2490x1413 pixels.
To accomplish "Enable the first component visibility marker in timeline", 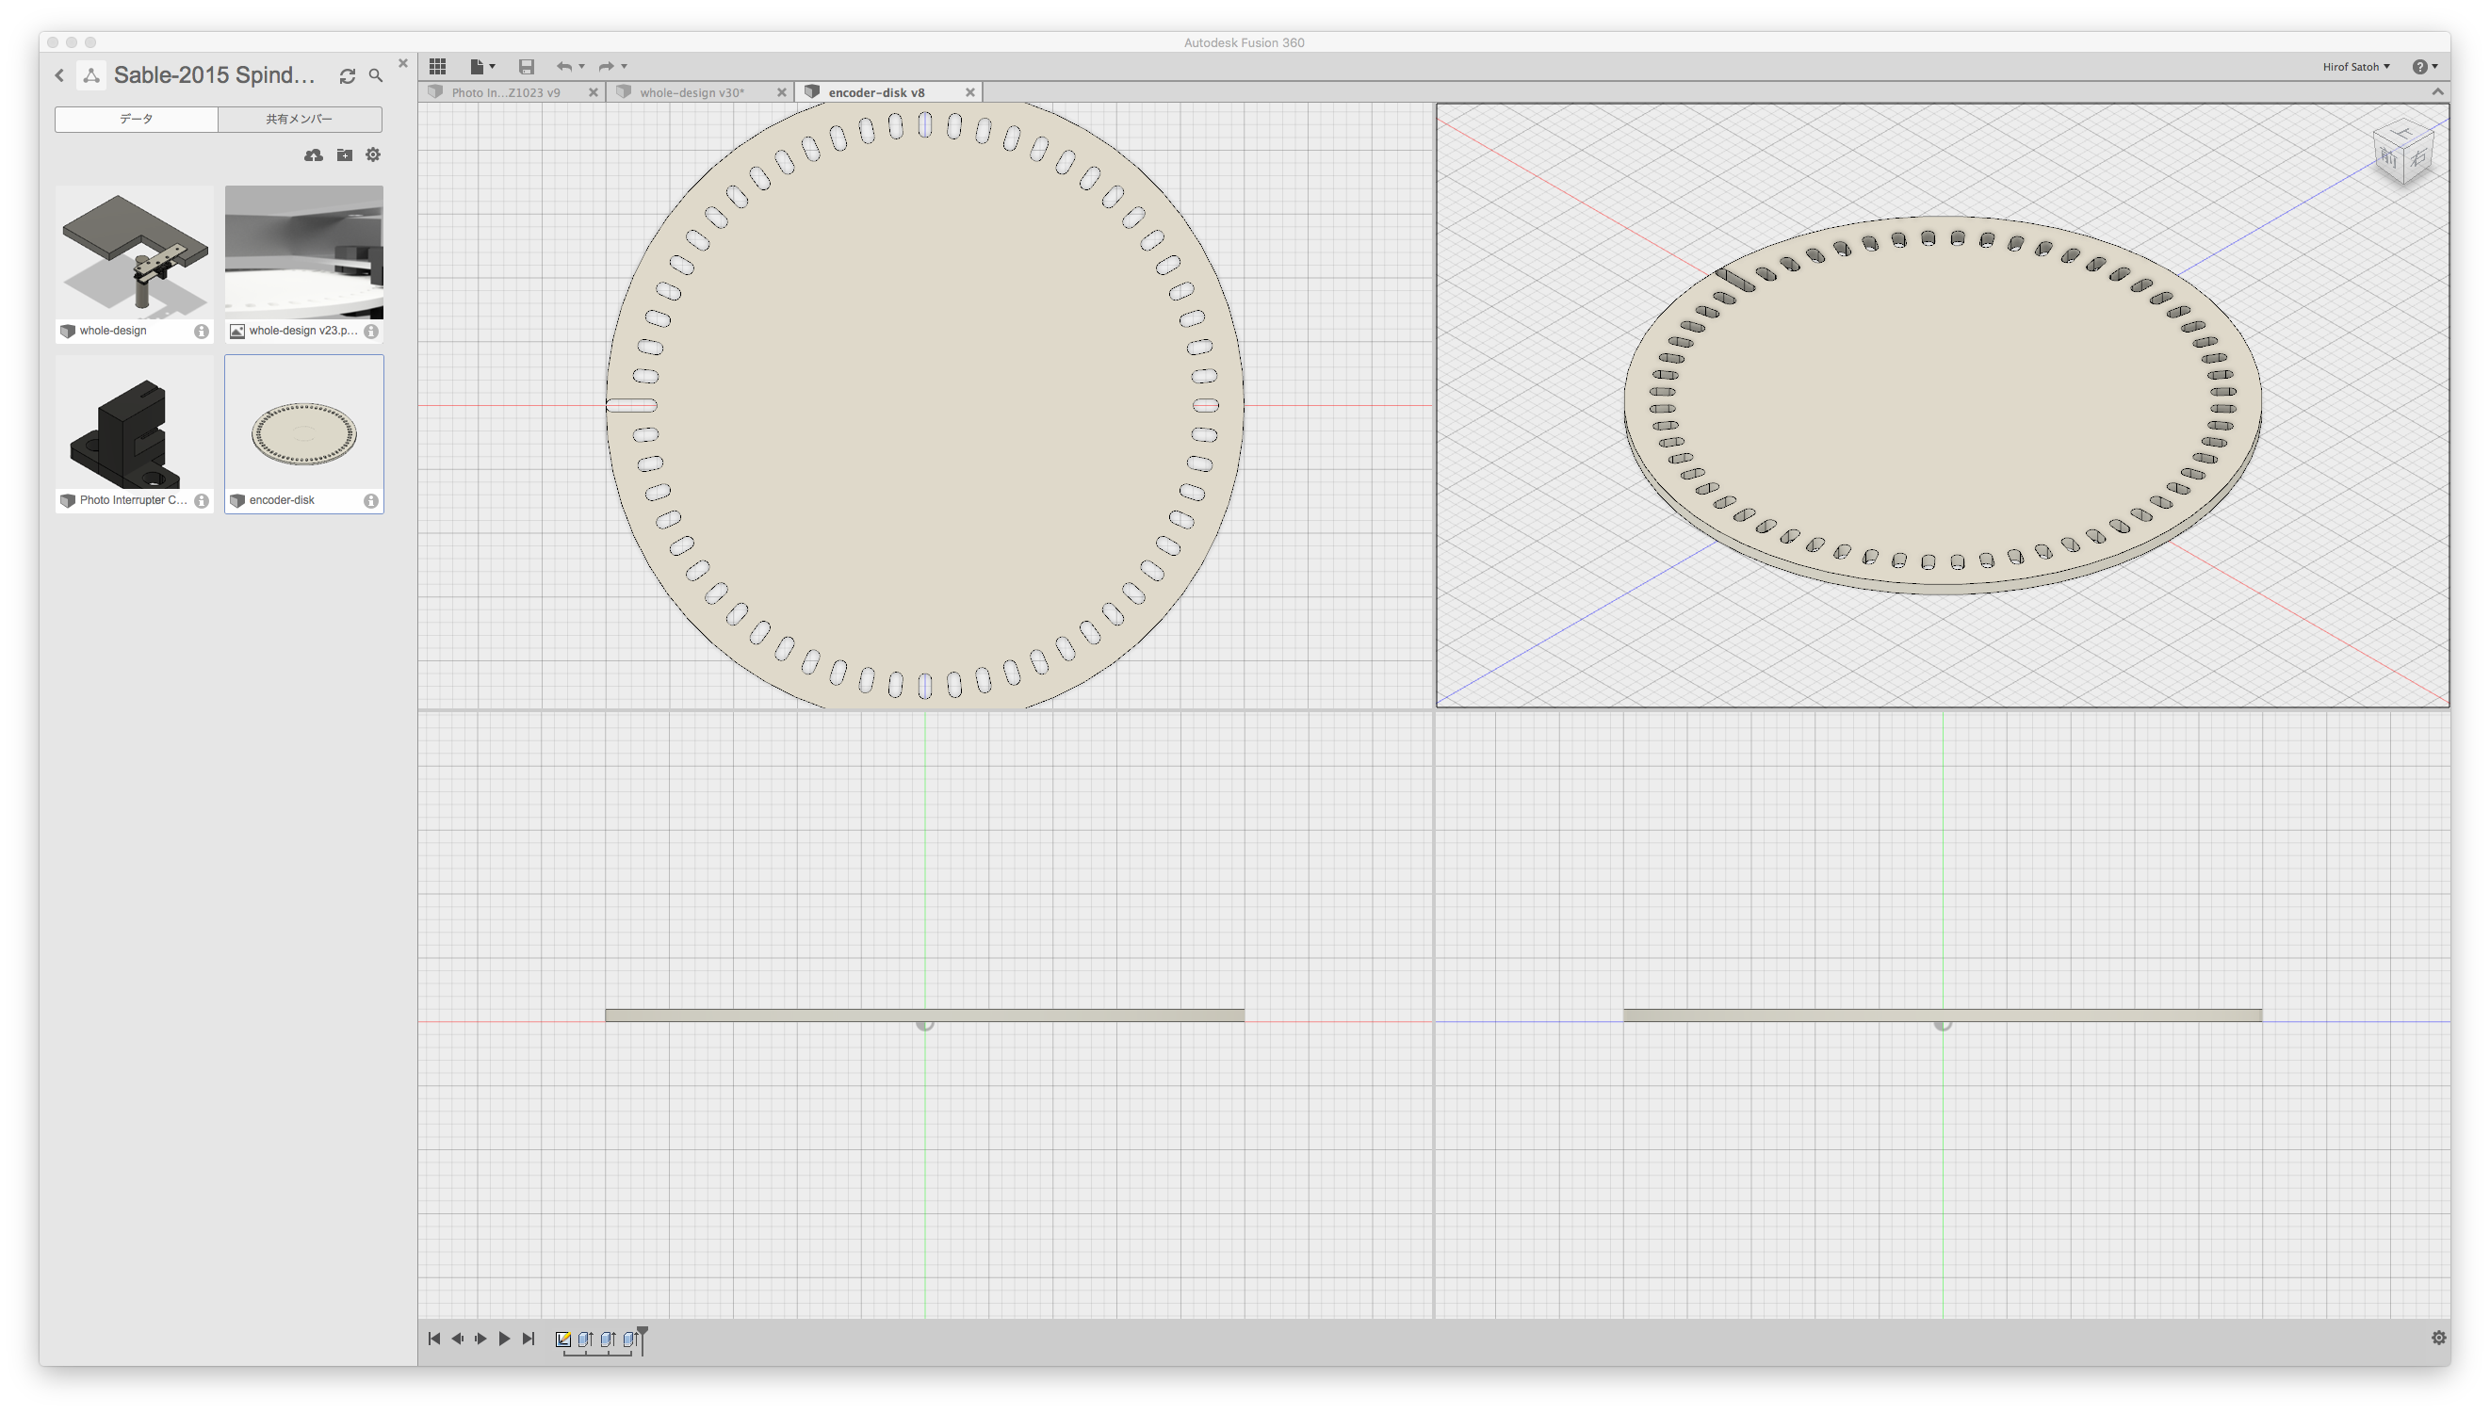I will pyautogui.click(x=584, y=1340).
